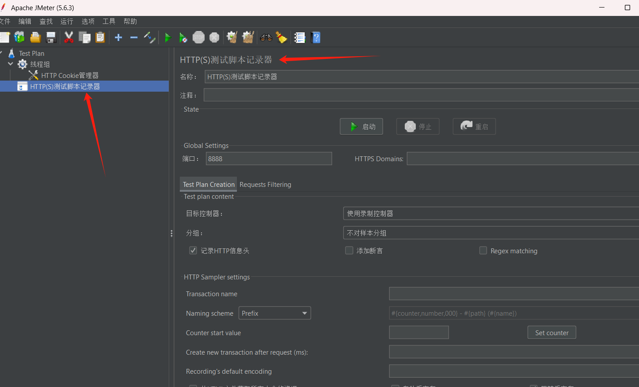The width and height of the screenshot is (639, 387).
Task: Save the test plan with floppy icon
Action: 51,38
